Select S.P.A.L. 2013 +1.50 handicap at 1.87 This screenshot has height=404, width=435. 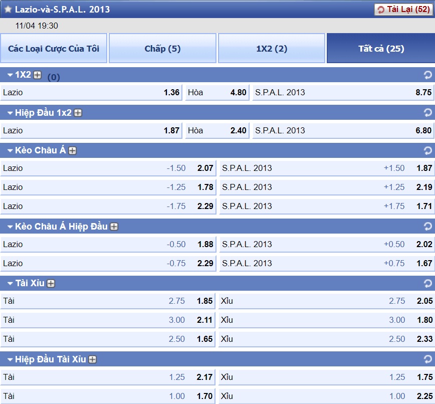pyautogui.click(x=326, y=168)
